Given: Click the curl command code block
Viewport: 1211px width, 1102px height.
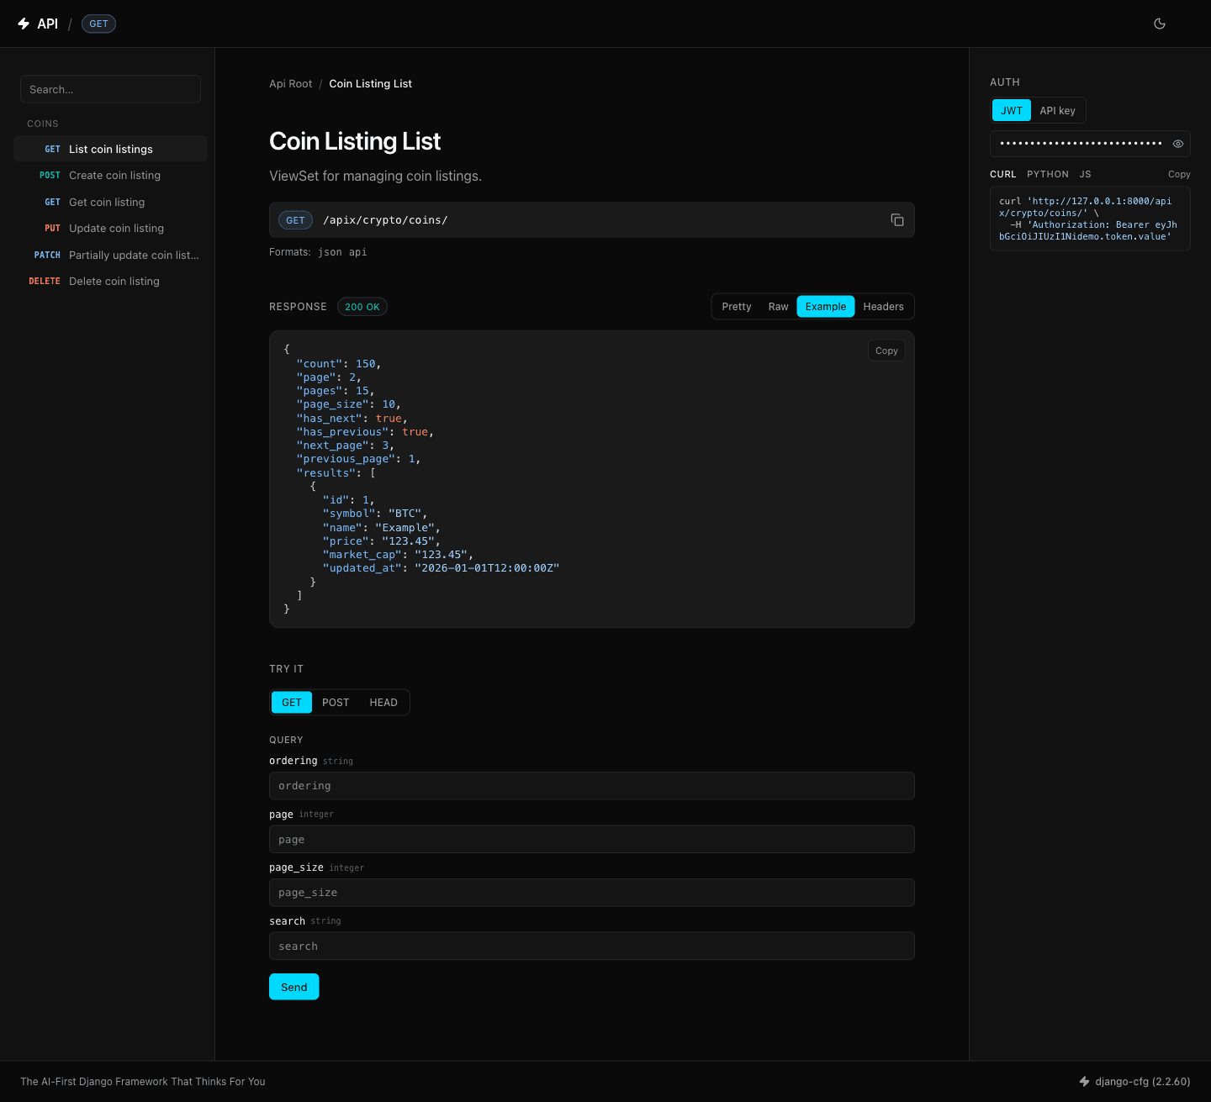Looking at the screenshot, I should coord(1090,219).
